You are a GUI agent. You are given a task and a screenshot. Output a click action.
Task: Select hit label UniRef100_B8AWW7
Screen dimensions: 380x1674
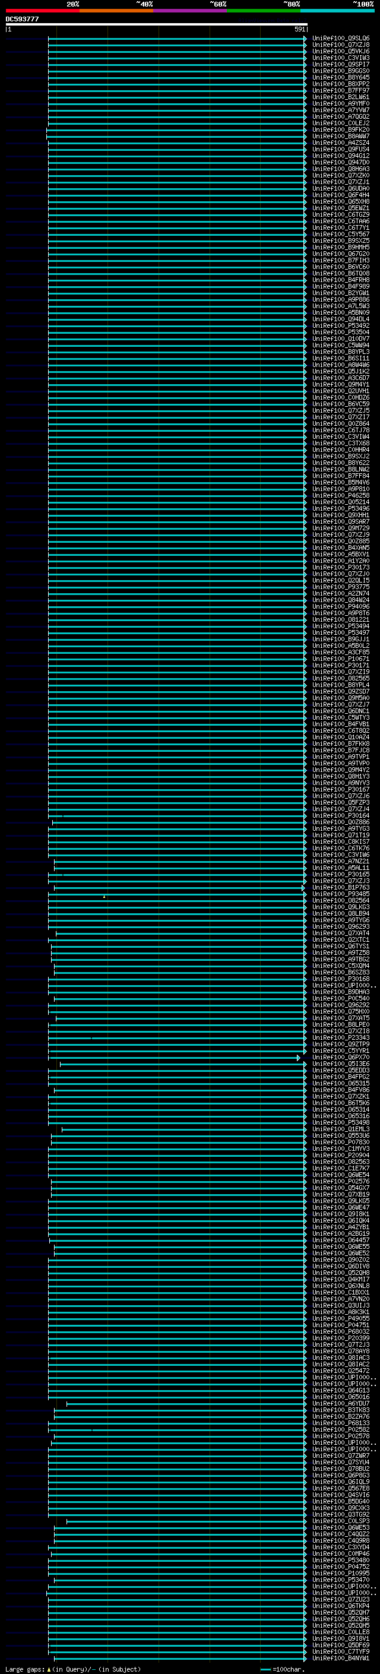(341, 136)
